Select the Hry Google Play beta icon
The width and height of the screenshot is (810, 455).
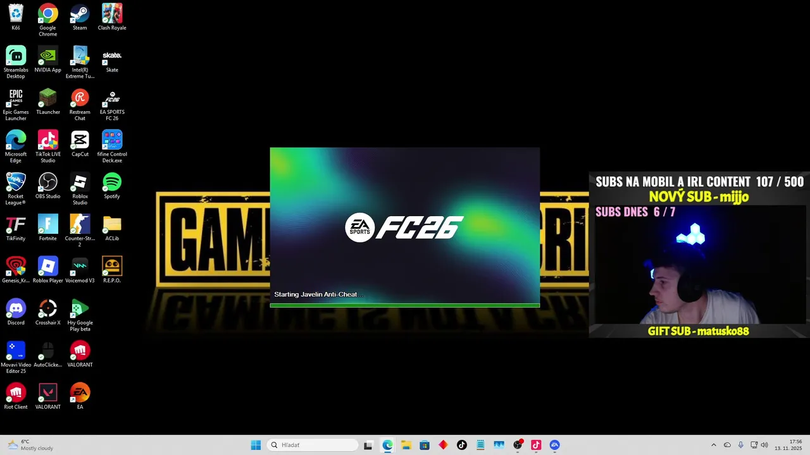(x=80, y=315)
